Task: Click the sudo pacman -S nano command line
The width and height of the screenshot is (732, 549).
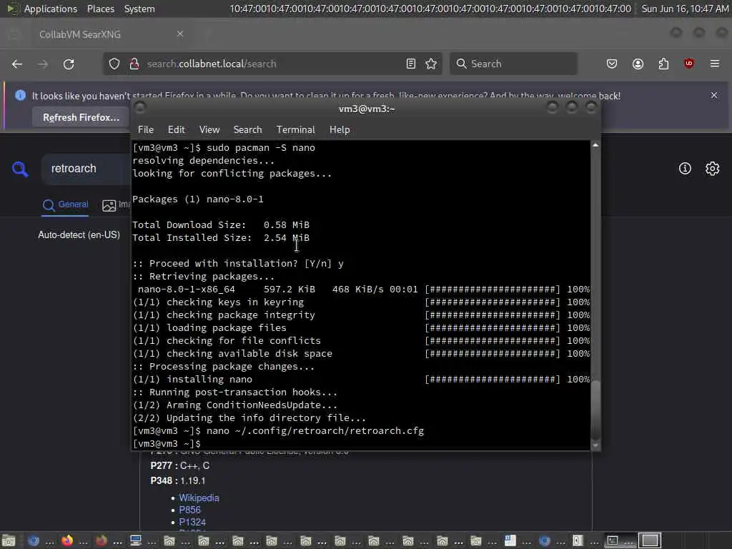Action: 260,147
